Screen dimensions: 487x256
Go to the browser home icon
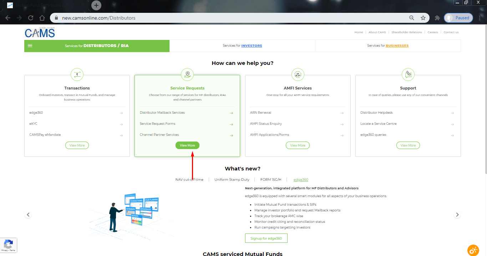(42, 18)
